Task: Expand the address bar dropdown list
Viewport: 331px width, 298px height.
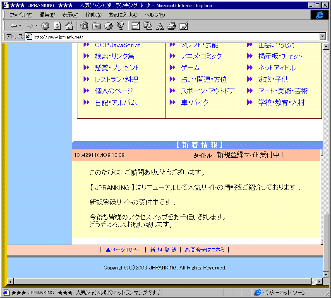Action: point(323,36)
